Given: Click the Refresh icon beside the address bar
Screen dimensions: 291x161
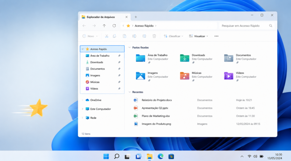Looking at the screenshot, I should (114, 26).
